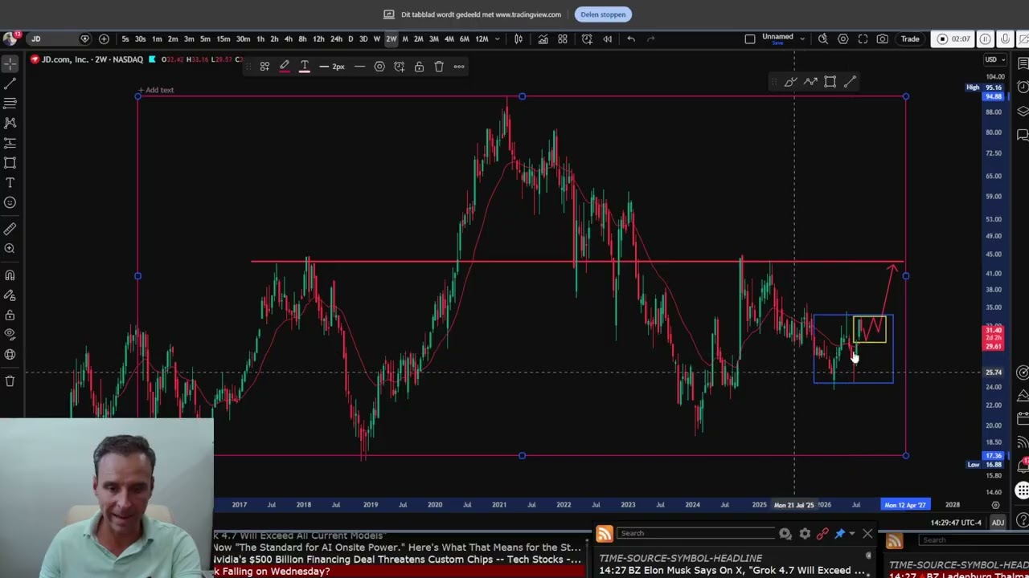The height and width of the screenshot is (578, 1029).
Task: Open the line style selector
Action: point(359,67)
